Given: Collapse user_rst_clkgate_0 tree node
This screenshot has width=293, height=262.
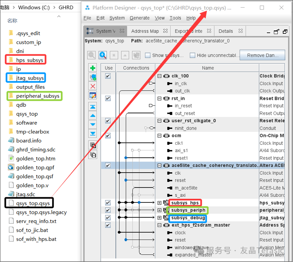Looking at the screenshot, I should pos(159,121).
